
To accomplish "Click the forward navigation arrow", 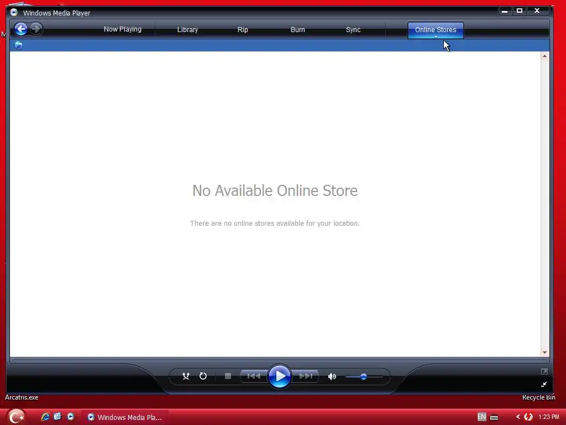I will 36,29.
